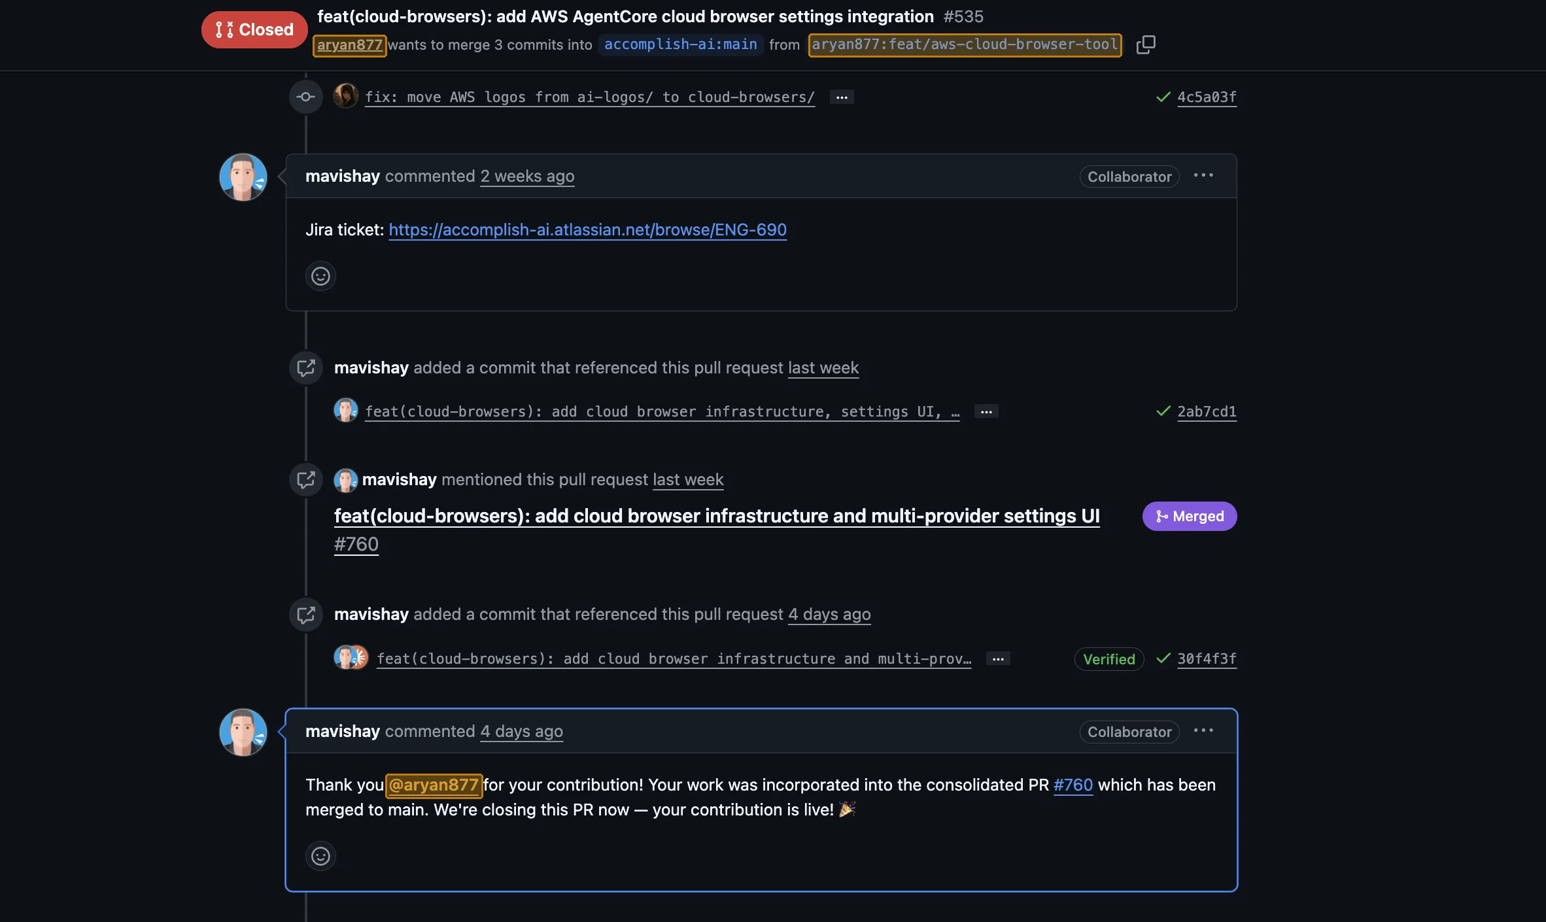
Task: Open emoji reaction picker on closing comment
Action: [x=320, y=855]
